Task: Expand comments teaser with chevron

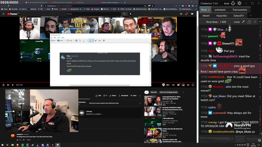Action: tap(140, 103)
